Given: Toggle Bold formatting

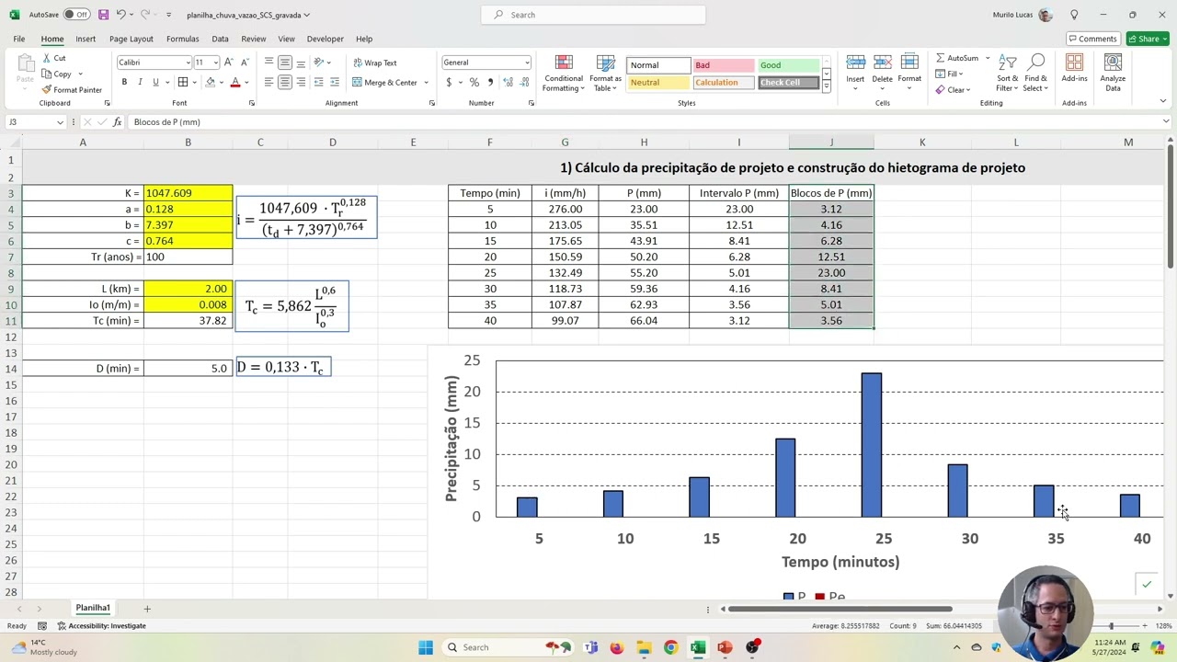Looking at the screenshot, I should click(x=124, y=82).
